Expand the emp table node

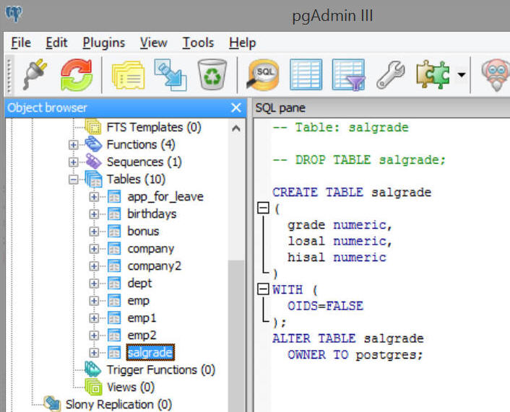[x=94, y=301]
